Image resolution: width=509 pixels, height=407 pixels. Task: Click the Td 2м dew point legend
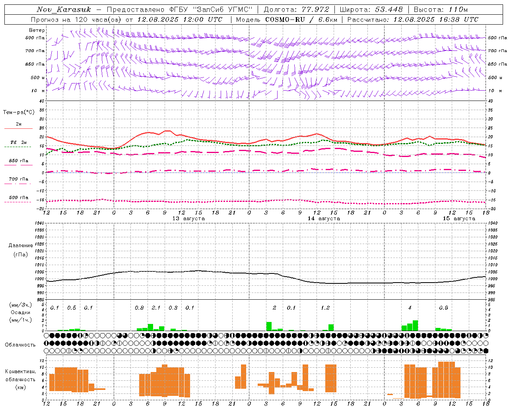(x=18, y=142)
